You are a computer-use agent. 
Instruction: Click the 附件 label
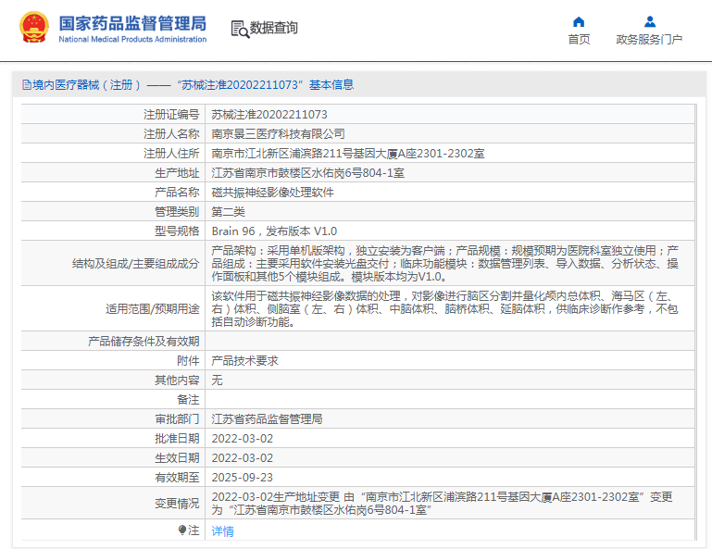coord(188,360)
